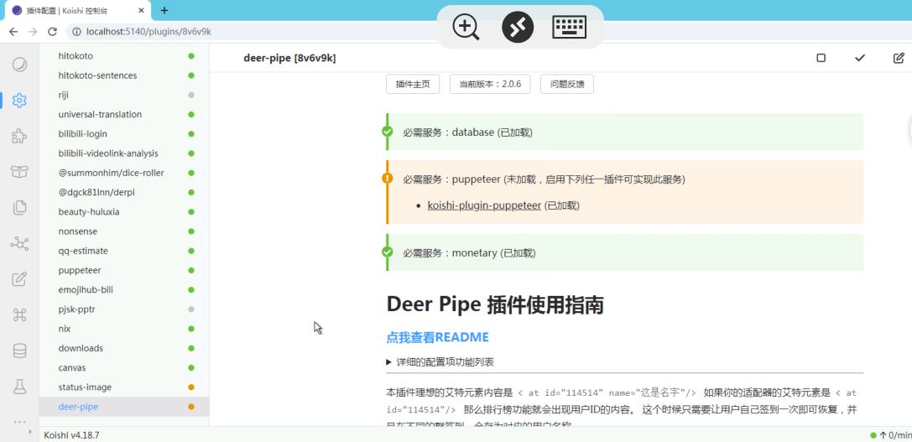Screen dimensions: 912x442
Task: Open 问题反馈 button
Action: pyautogui.click(x=567, y=84)
